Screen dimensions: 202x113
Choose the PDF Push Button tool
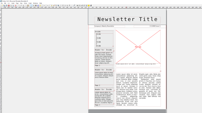77,5
